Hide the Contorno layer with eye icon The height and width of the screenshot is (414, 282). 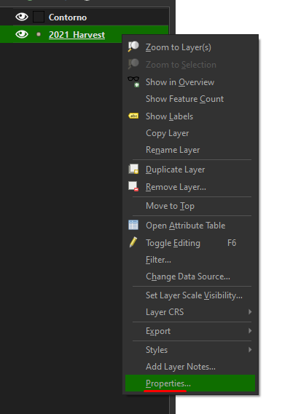tap(22, 17)
